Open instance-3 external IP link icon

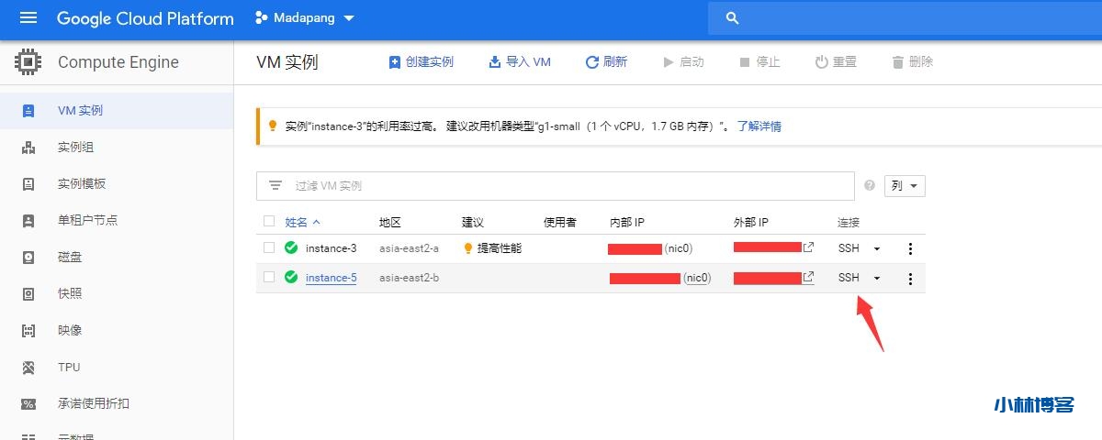pos(808,247)
